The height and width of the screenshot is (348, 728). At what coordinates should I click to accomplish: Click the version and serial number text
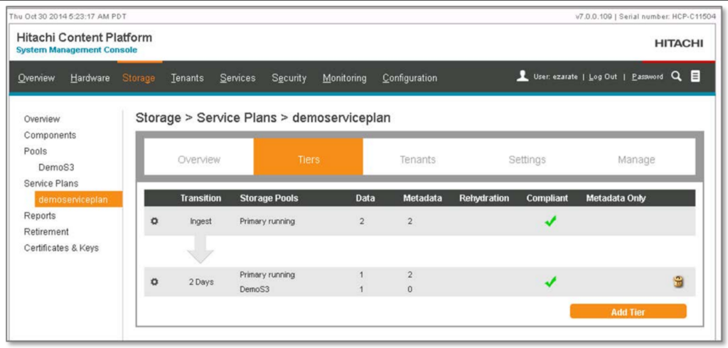point(646,16)
